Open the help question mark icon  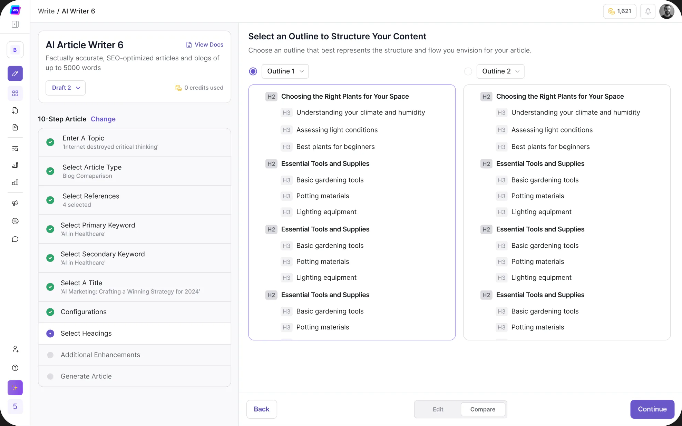[x=15, y=368]
